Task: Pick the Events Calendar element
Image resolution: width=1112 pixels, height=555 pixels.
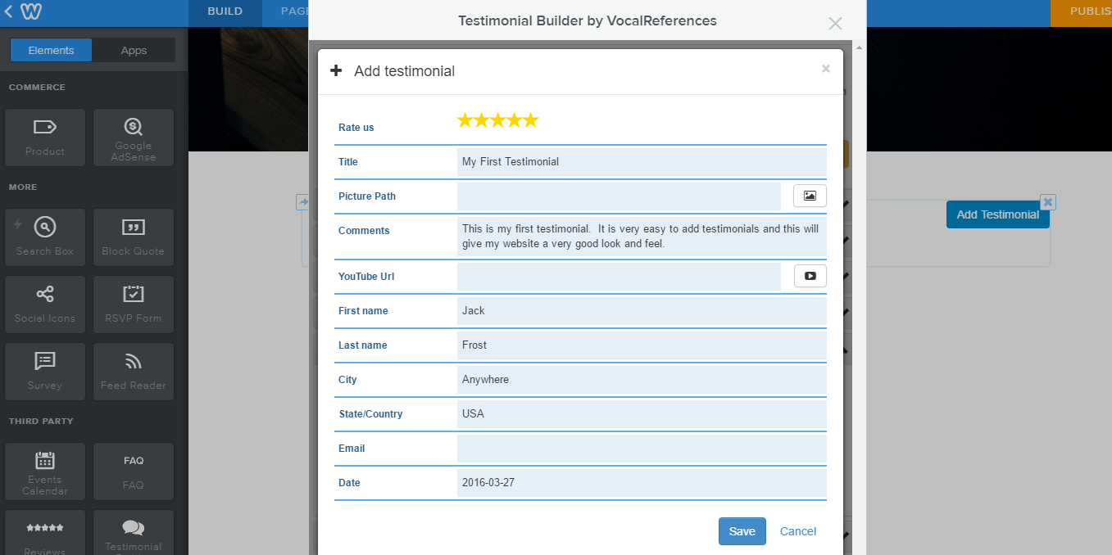Action: pos(45,472)
